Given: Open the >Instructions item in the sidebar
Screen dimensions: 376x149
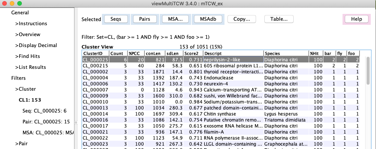Looking at the screenshot, I should pos(31,23).
